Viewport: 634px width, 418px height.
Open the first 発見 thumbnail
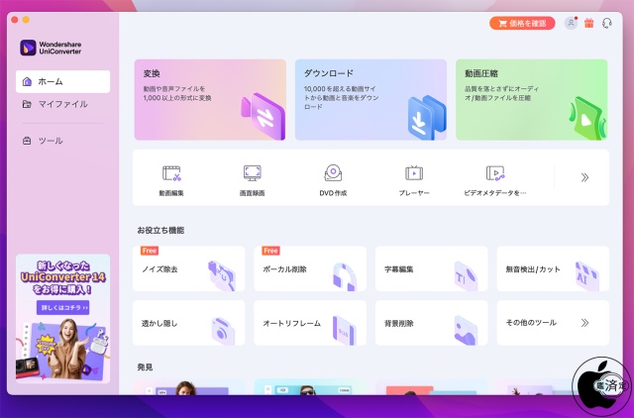click(189, 387)
